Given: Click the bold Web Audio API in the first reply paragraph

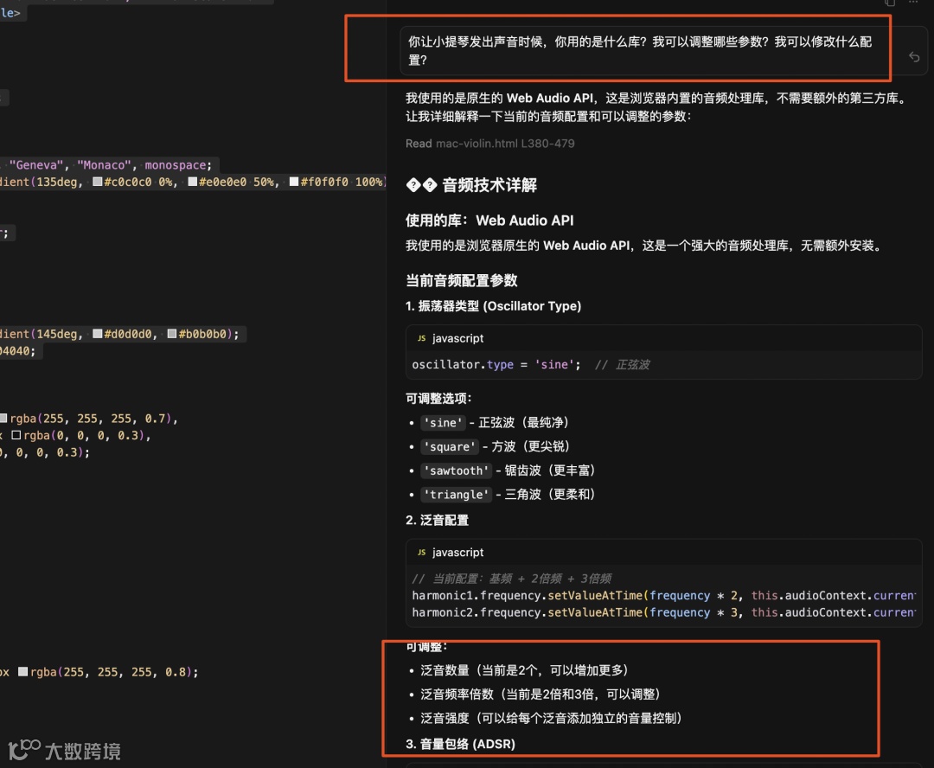Looking at the screenshot, I should tap(550, 99).
